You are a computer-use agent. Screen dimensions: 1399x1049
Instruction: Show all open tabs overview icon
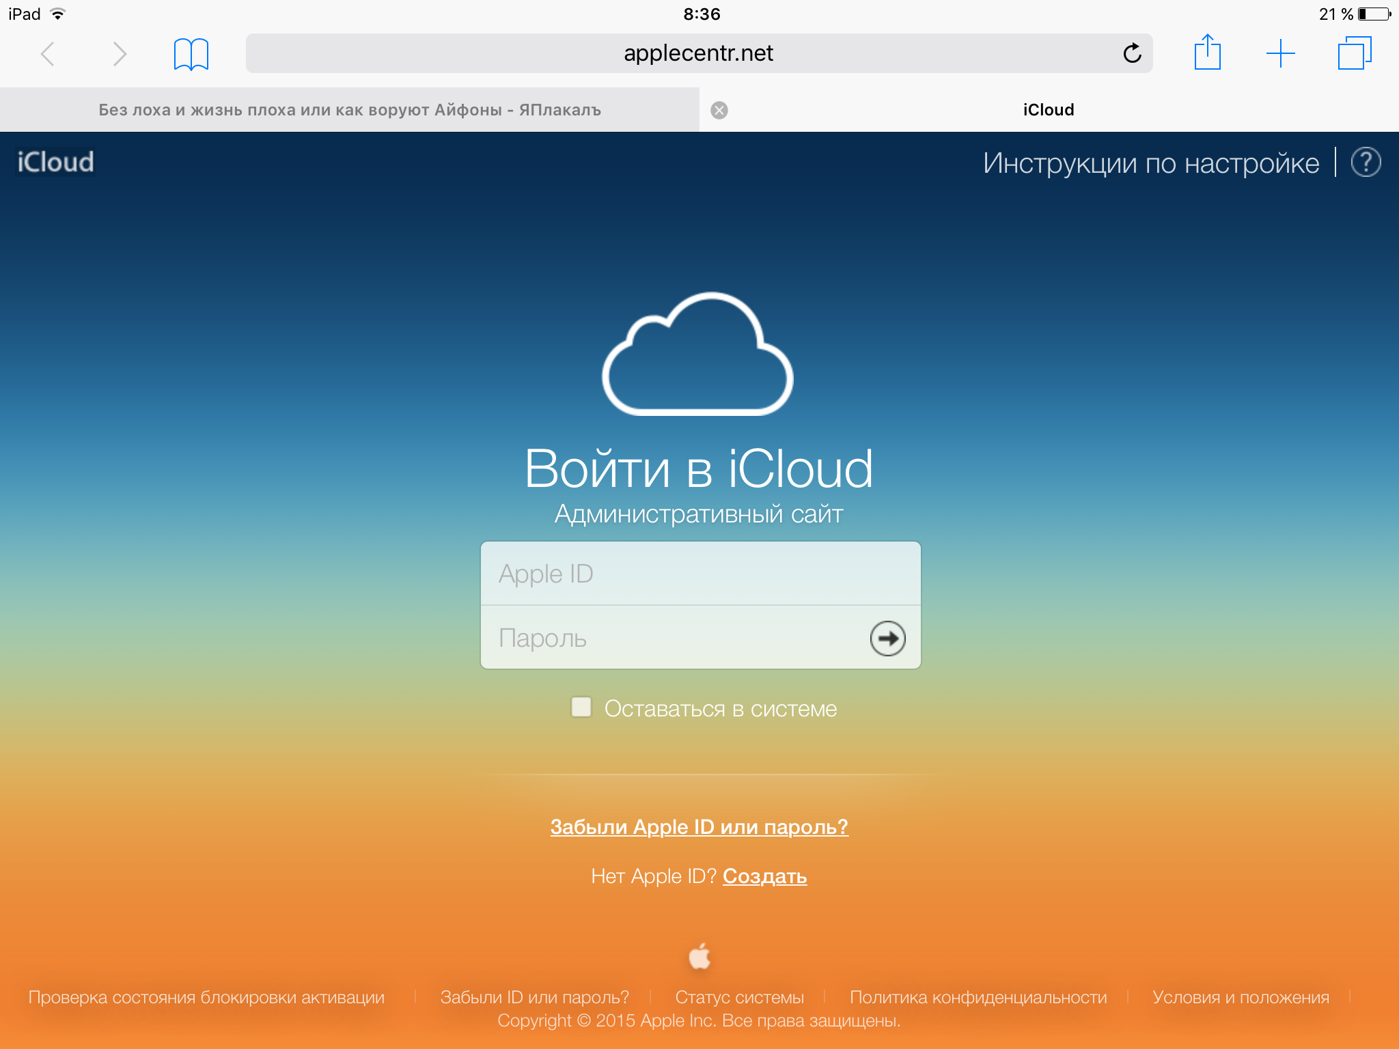tap(1355, 53)
